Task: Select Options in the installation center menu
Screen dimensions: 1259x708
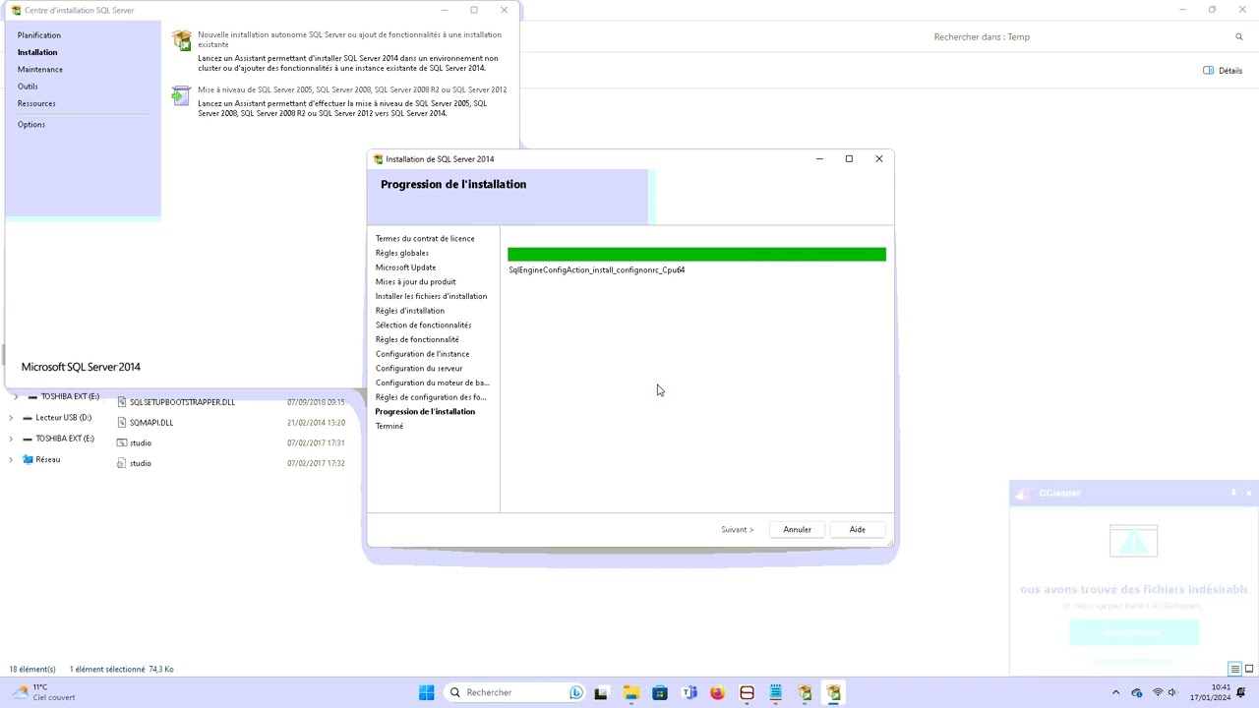Action: pyautogui.click(x=31, y=125)
